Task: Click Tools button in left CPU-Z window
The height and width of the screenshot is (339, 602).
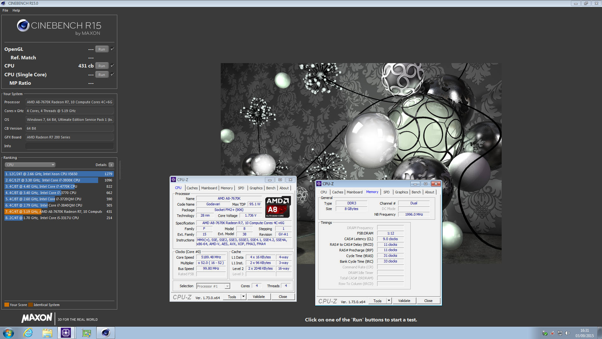Action: (232, 297)
